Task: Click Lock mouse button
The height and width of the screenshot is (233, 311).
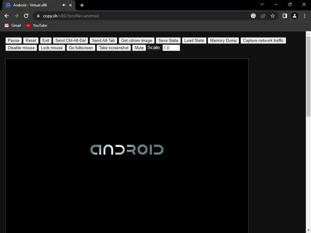Action: [52, 48]
